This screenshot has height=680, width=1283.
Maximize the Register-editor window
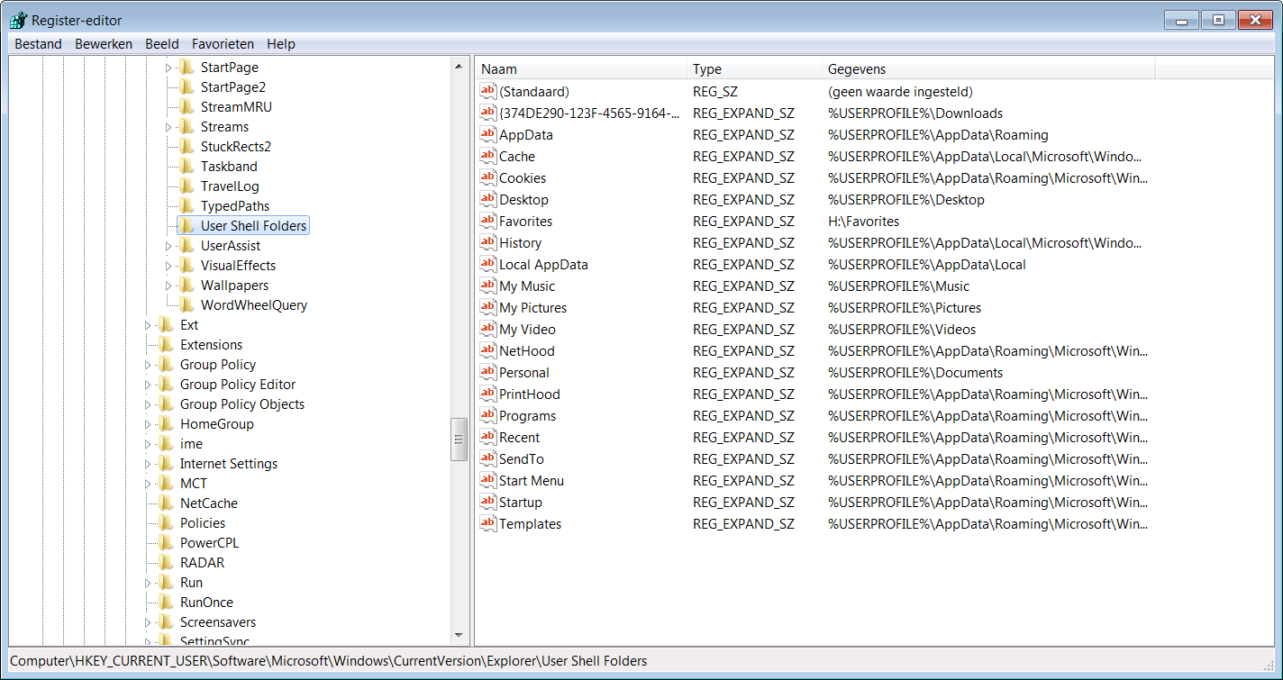pyautogui.click(x=1218, y=20)
